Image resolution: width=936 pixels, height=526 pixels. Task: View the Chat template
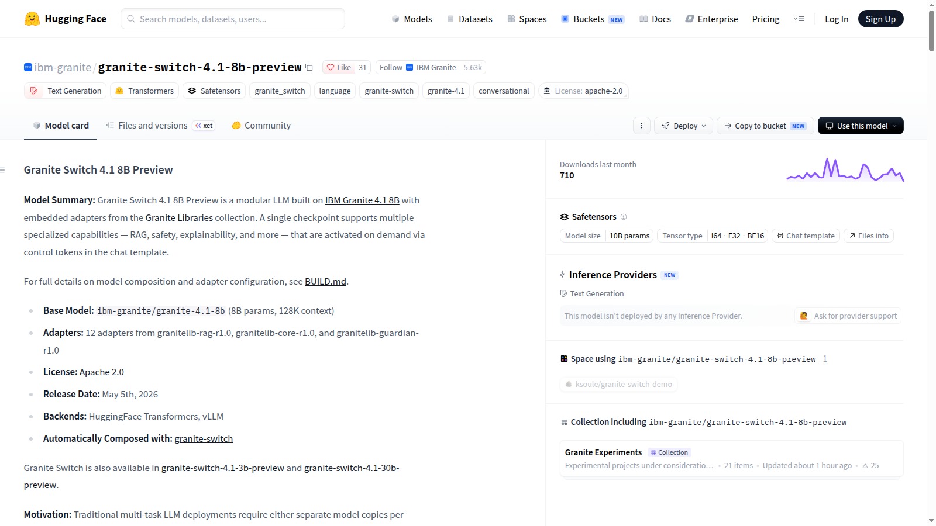806,236
